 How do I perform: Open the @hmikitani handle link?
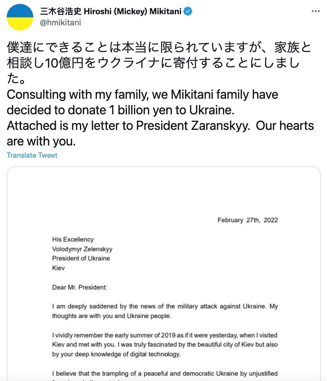click(x=61, y=23)
